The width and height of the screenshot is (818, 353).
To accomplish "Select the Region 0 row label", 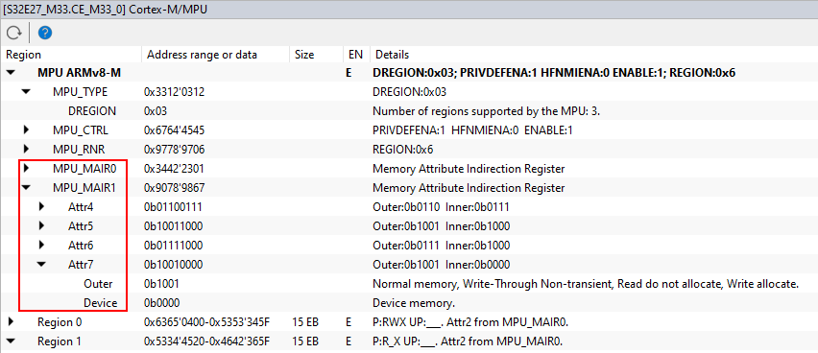I will 60,322.
